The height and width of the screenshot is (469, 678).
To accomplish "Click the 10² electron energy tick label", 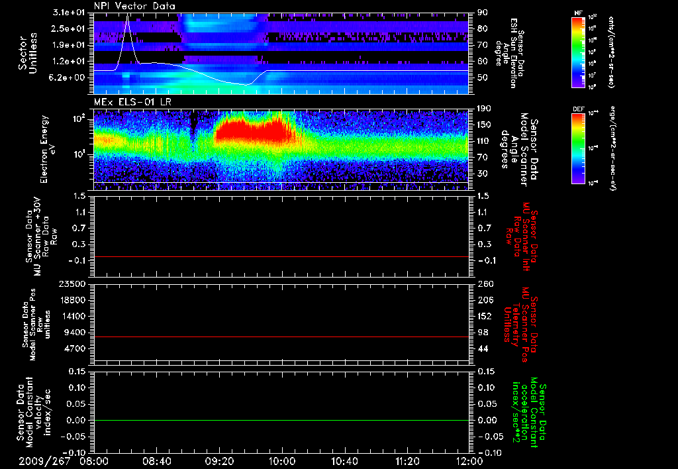I will (x=81, y=119).
